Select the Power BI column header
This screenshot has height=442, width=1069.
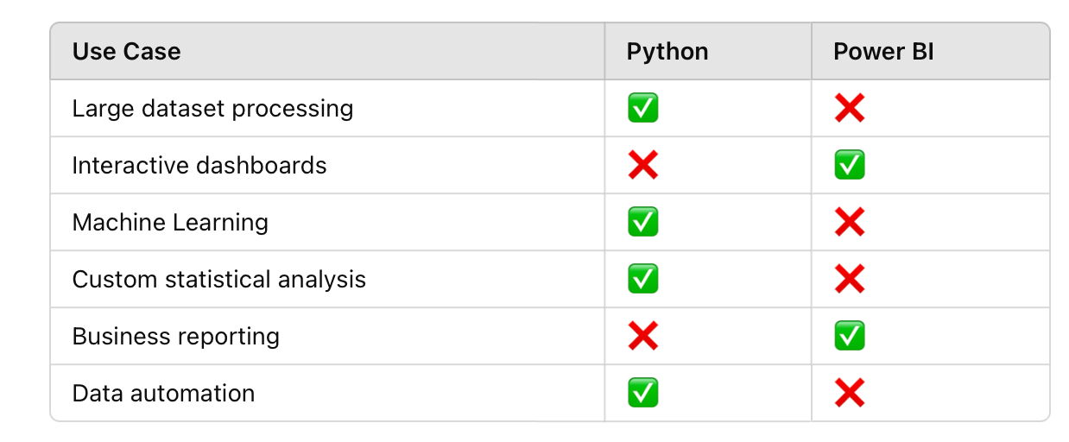[x=883, y=52]
